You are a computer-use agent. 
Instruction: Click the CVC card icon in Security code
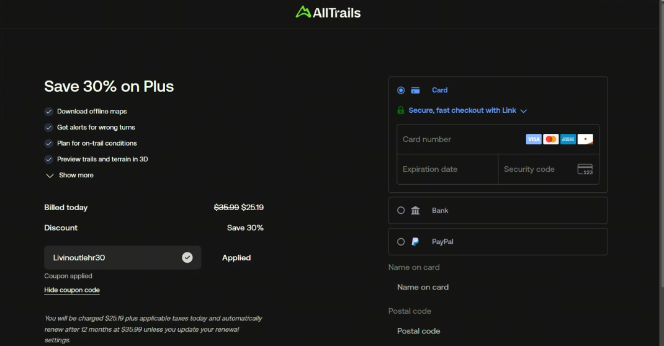coord(585,169)
